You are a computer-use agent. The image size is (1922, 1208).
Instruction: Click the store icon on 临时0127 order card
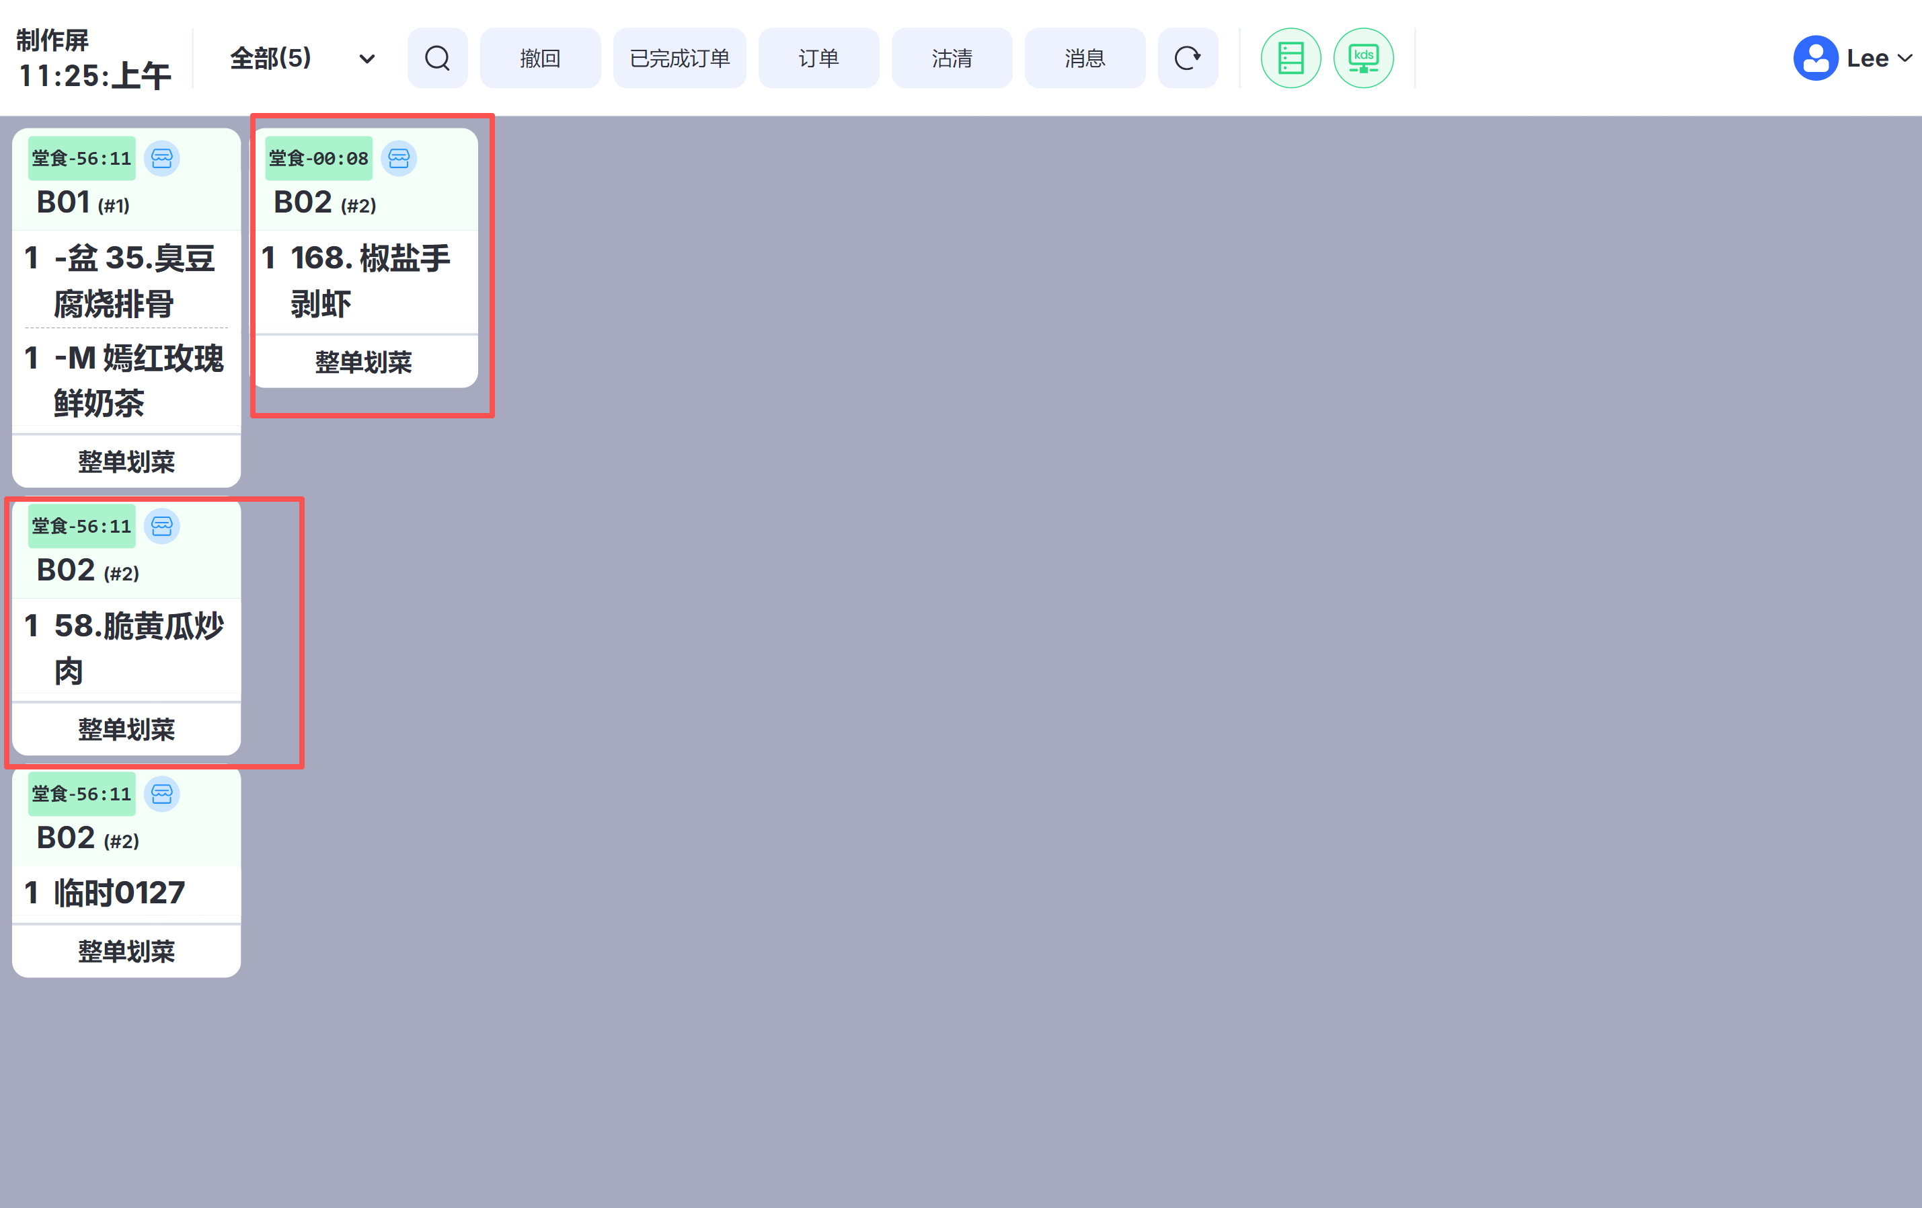pos(162,794)
